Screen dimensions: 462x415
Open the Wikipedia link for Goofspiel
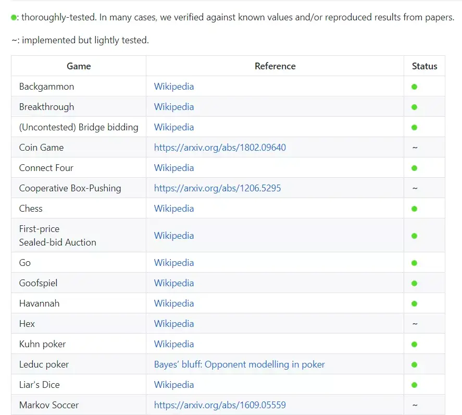pos(174,283)
